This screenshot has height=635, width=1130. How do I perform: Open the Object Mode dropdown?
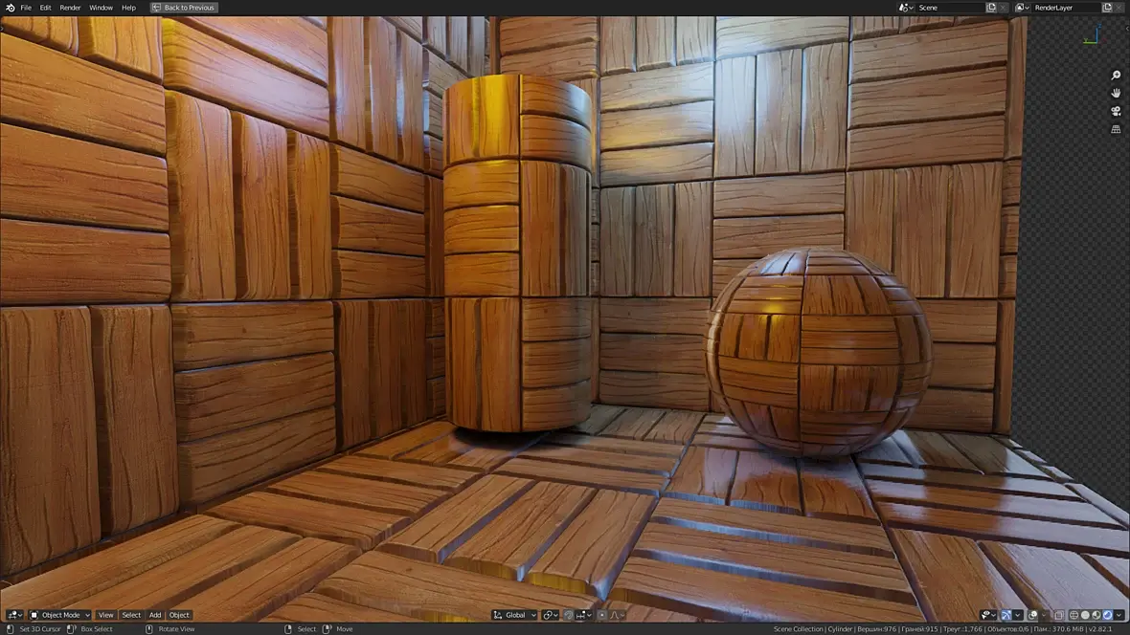coord(59,615)
